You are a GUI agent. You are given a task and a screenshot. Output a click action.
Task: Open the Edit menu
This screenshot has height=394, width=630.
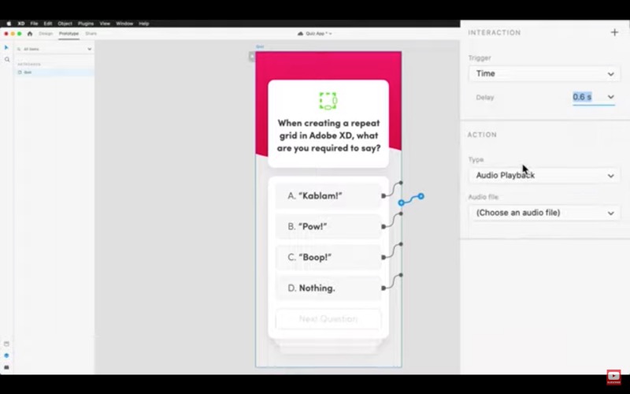tap(48, 24)
